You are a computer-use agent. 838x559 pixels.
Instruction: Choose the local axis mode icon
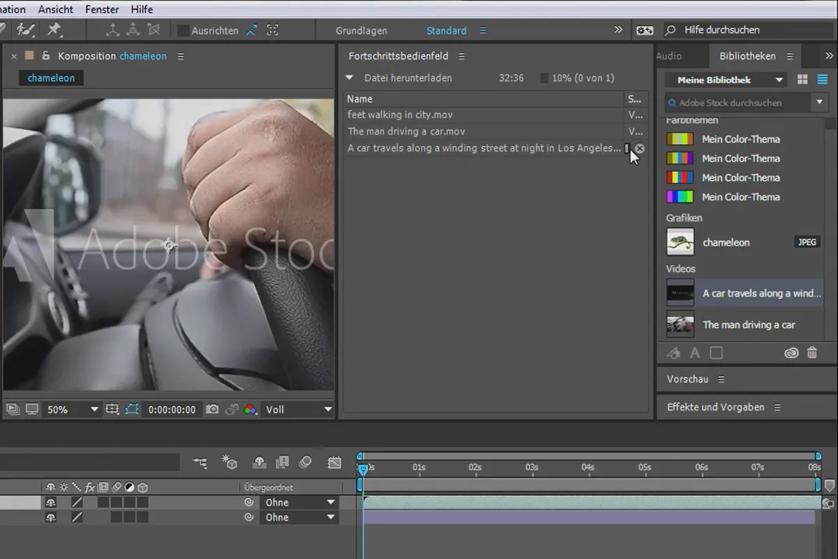click(x=112, y=30)
